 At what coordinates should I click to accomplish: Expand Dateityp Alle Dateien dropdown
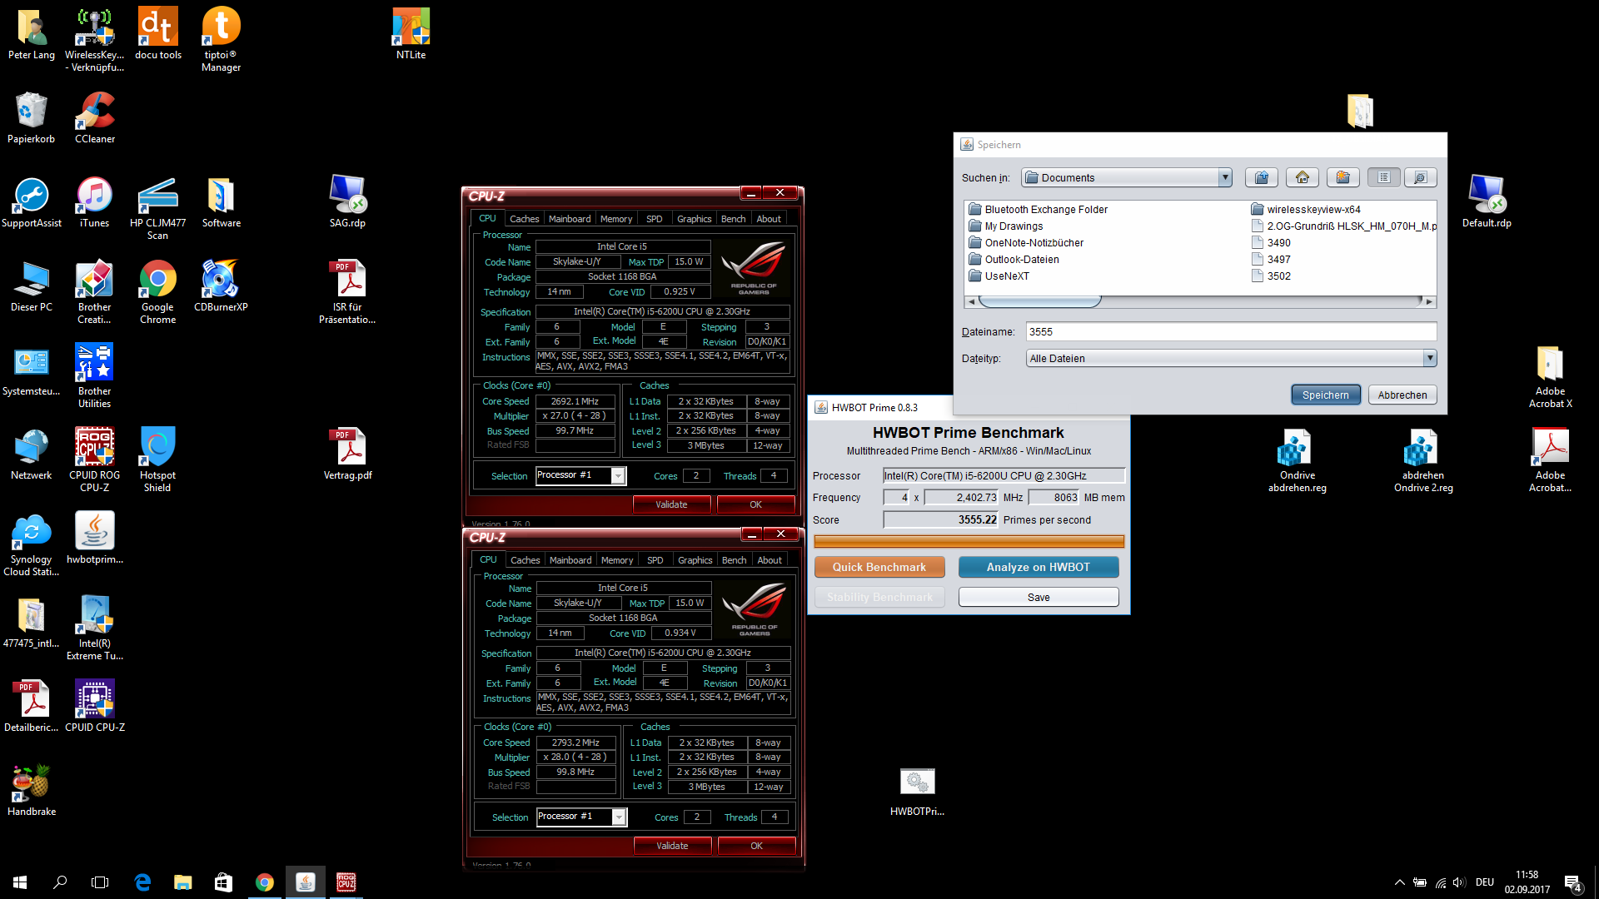pyautogui.click(x=1430, y=358)
